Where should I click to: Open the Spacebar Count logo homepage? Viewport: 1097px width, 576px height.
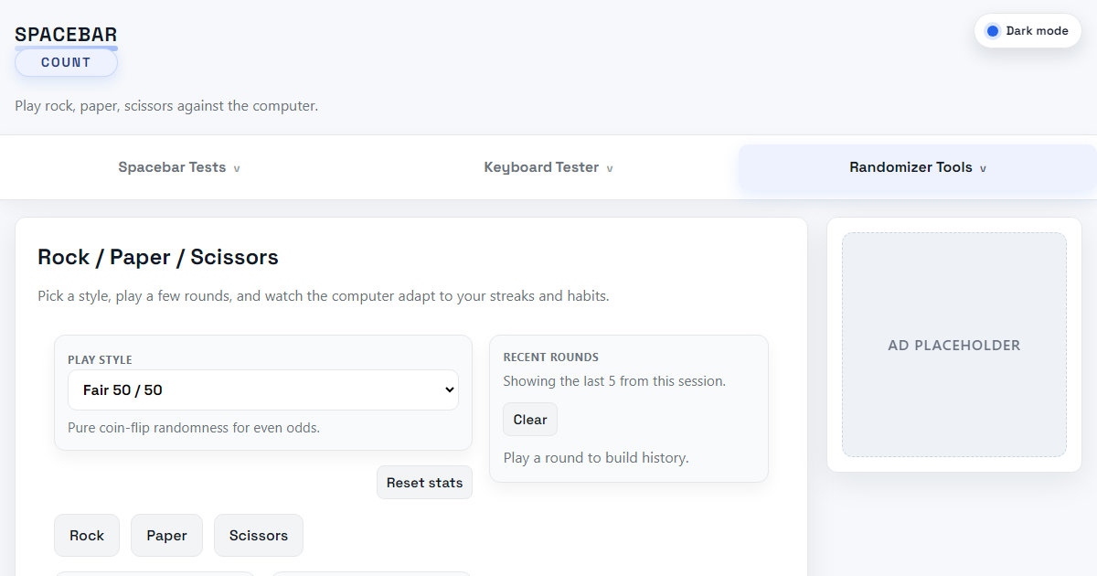pyautogui.click(x=66, y=49)
